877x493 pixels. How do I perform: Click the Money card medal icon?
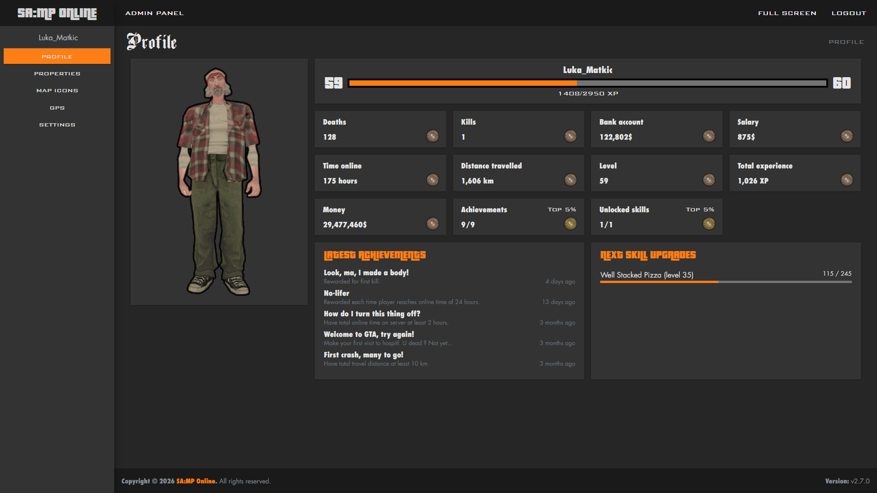(432, 224)
